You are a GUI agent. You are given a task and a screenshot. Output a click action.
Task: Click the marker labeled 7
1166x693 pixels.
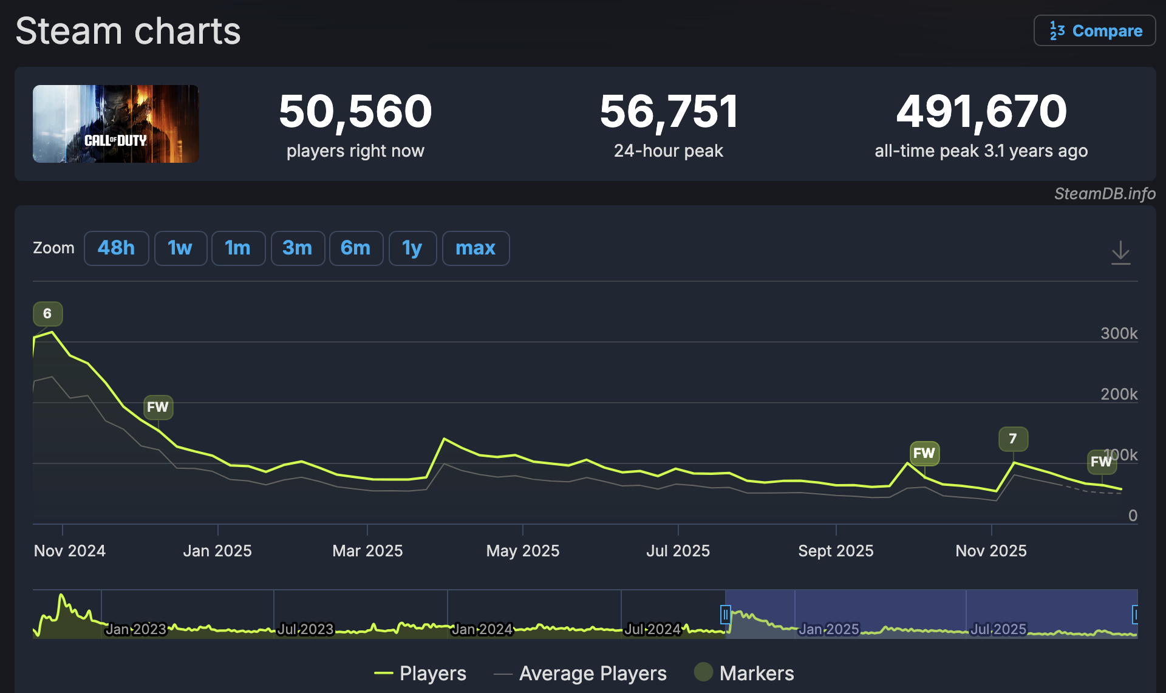click(x=1012, y=439)
